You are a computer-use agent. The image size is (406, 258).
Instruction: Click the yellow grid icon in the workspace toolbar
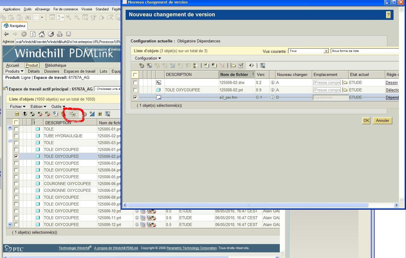(100, 114)
